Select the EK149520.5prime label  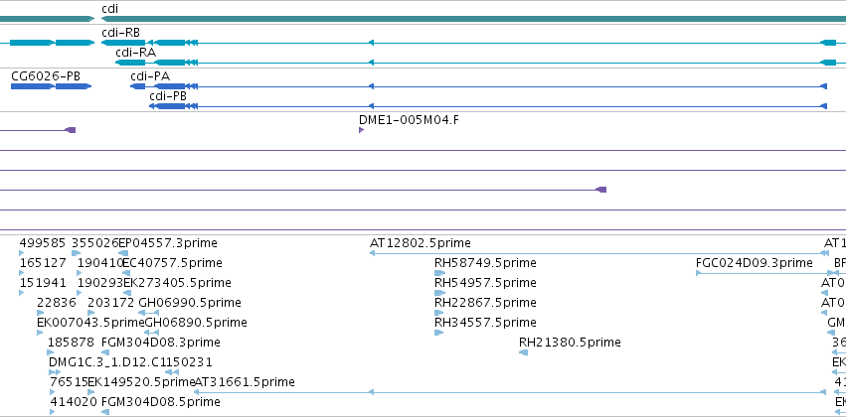tap(141, 382)
